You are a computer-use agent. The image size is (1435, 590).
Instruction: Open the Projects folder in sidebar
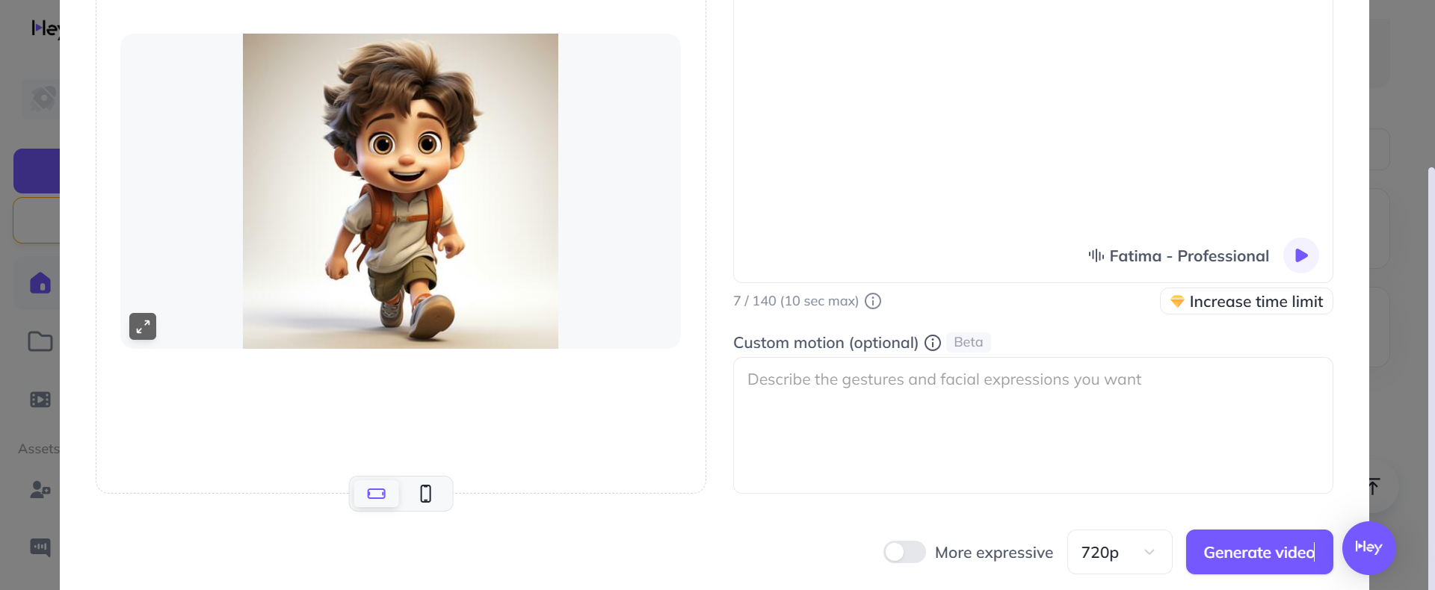(40, 341)
